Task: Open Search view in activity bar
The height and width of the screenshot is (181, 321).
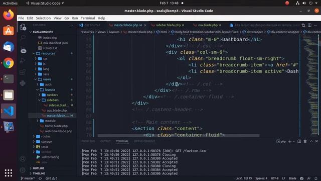Action: pyautogui.click(x=23, y=38)
